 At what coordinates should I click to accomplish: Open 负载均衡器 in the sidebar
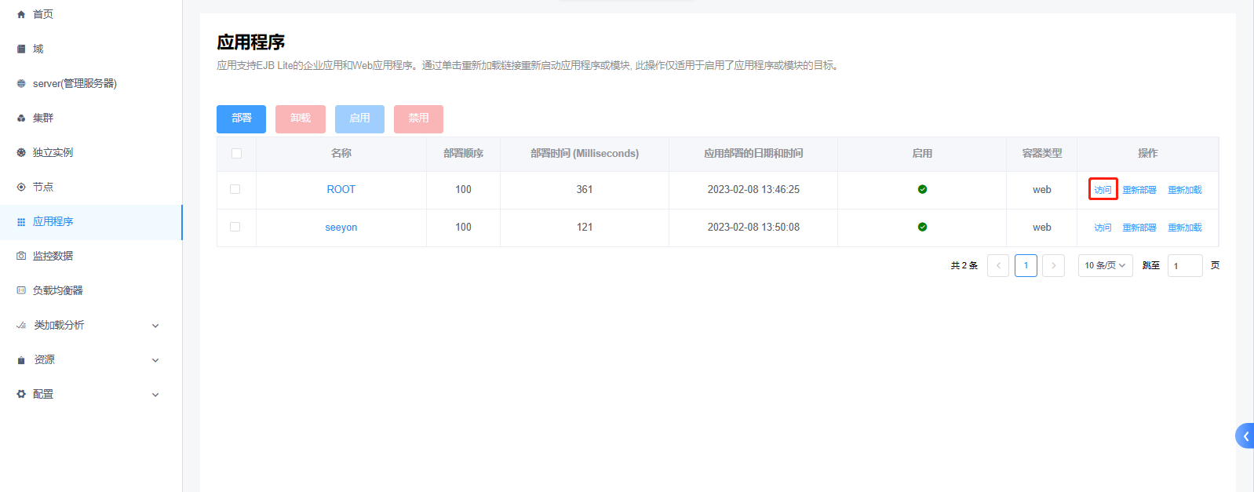[91, 290]
